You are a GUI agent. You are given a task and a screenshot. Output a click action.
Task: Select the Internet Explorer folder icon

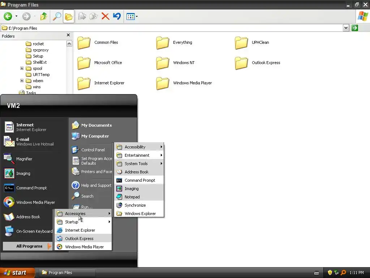[x=84, y=83]
